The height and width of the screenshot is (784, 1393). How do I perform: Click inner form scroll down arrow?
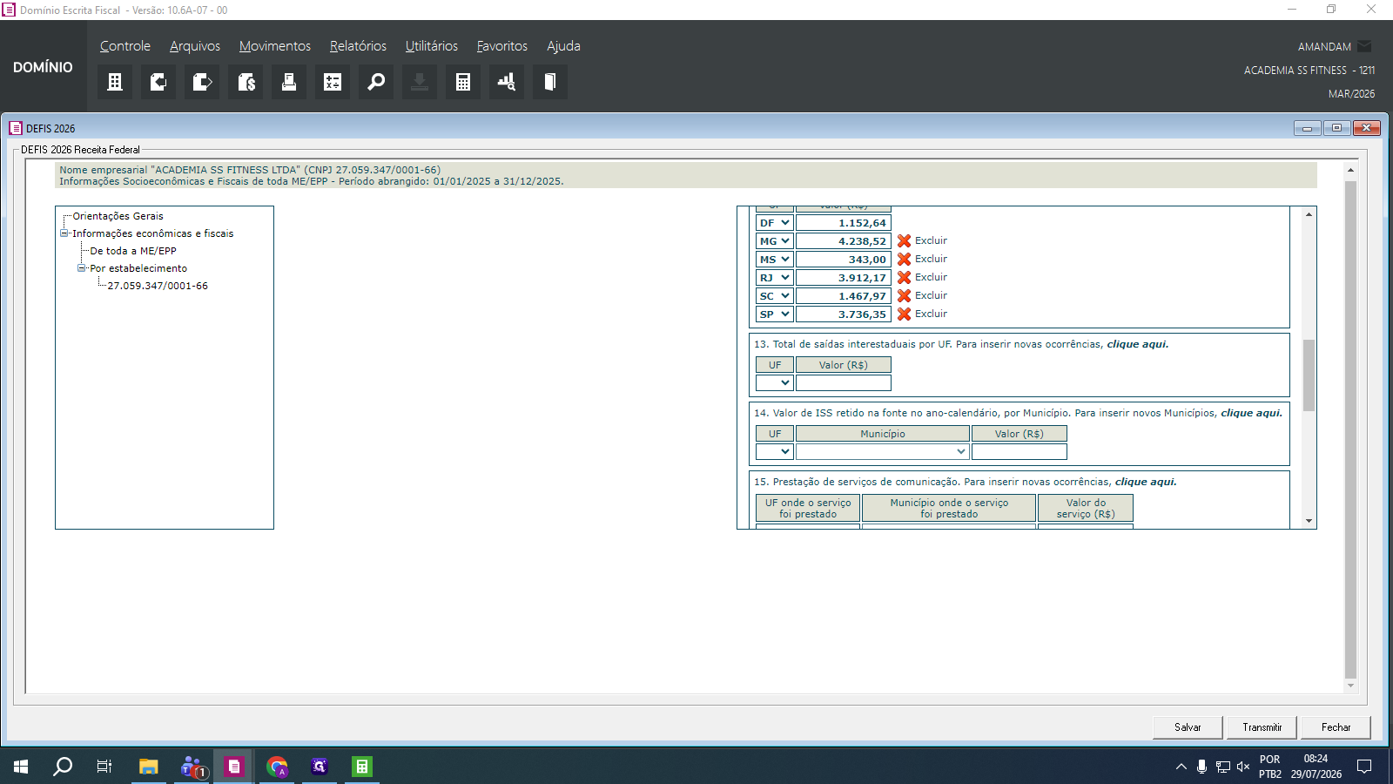coord(1309,521)
